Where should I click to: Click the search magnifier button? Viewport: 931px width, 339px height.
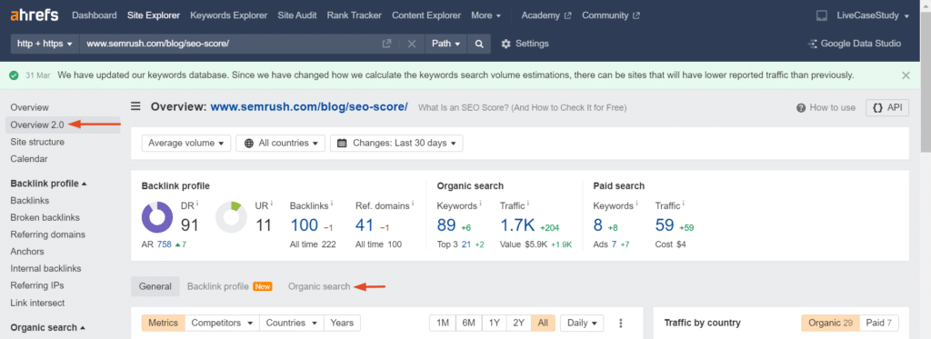479,44
